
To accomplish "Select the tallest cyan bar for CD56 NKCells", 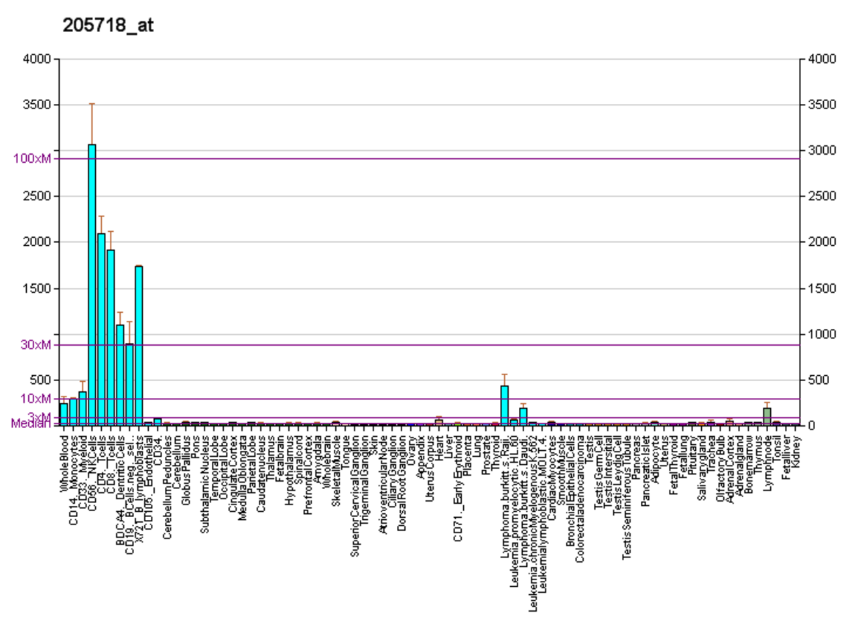I will pos(92,285).
